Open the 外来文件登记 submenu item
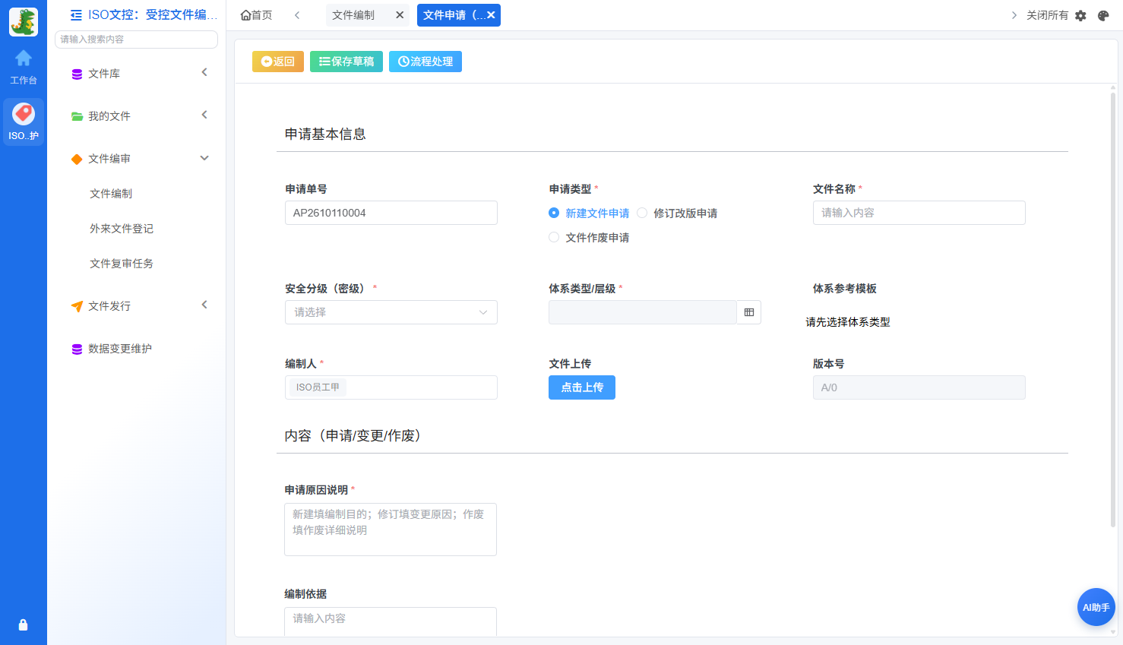1123x645 pixels. pos(122,229)
